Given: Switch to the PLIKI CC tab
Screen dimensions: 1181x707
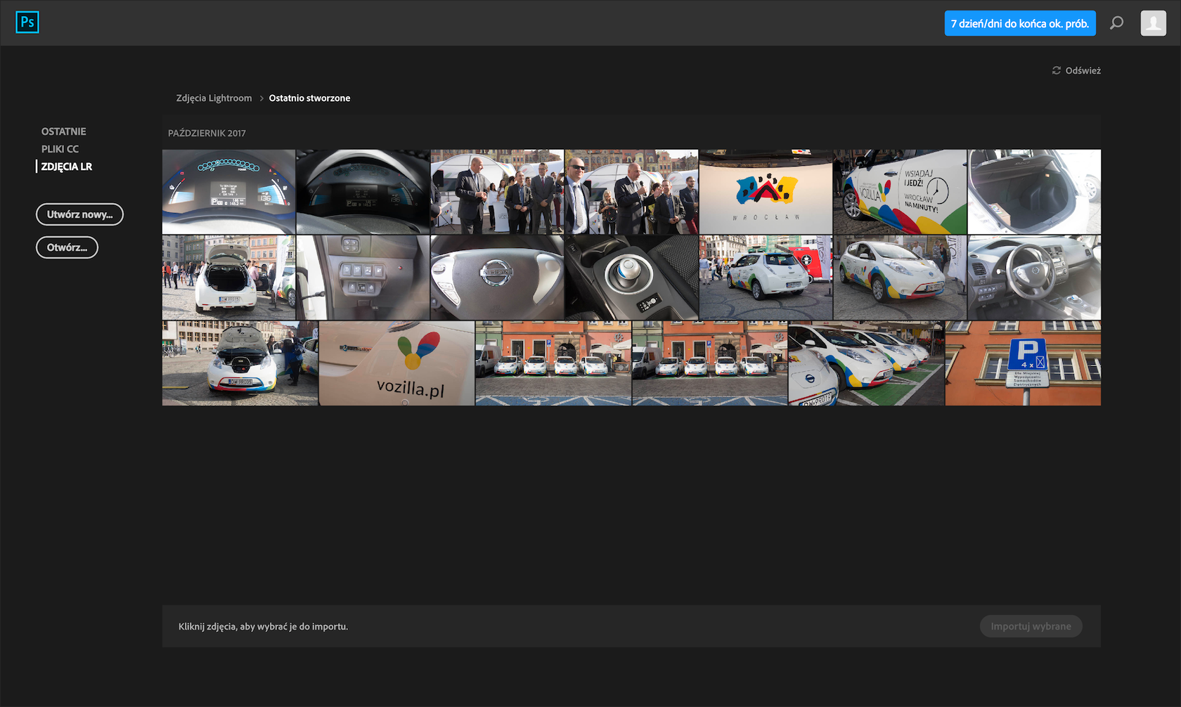Looking at the screenshot, I should pos(60,149).
